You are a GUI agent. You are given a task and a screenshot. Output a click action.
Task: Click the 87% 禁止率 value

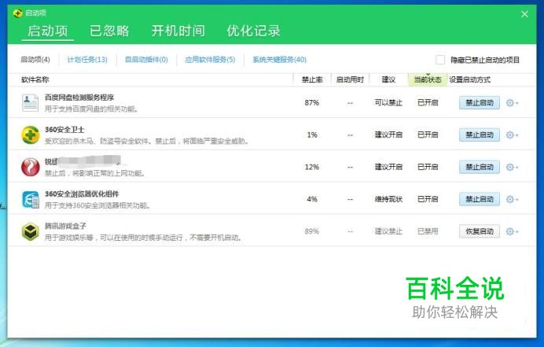click(311, 103)
